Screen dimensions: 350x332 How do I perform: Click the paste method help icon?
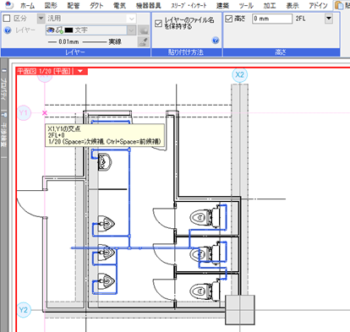tap(216, 41)
